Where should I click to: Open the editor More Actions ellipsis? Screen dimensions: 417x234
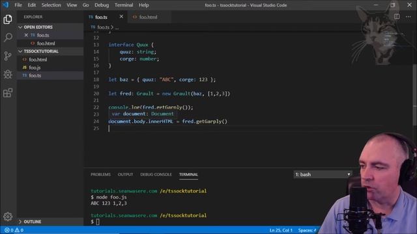tap(409, 17)
